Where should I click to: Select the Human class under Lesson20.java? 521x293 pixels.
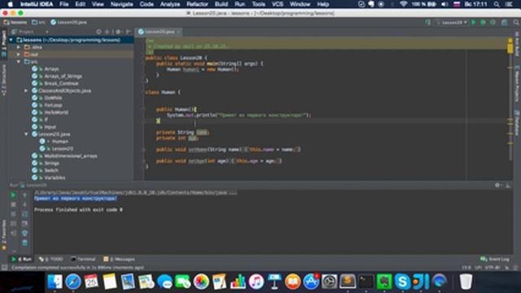tap(59, 142)
